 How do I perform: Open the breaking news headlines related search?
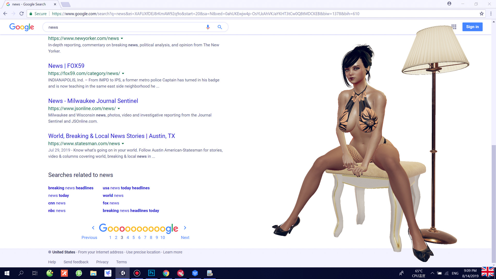pos(71,188)
